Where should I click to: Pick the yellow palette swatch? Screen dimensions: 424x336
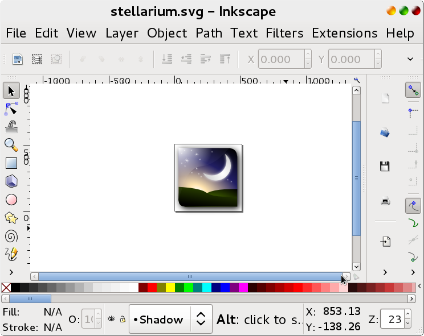pos(170,288)
